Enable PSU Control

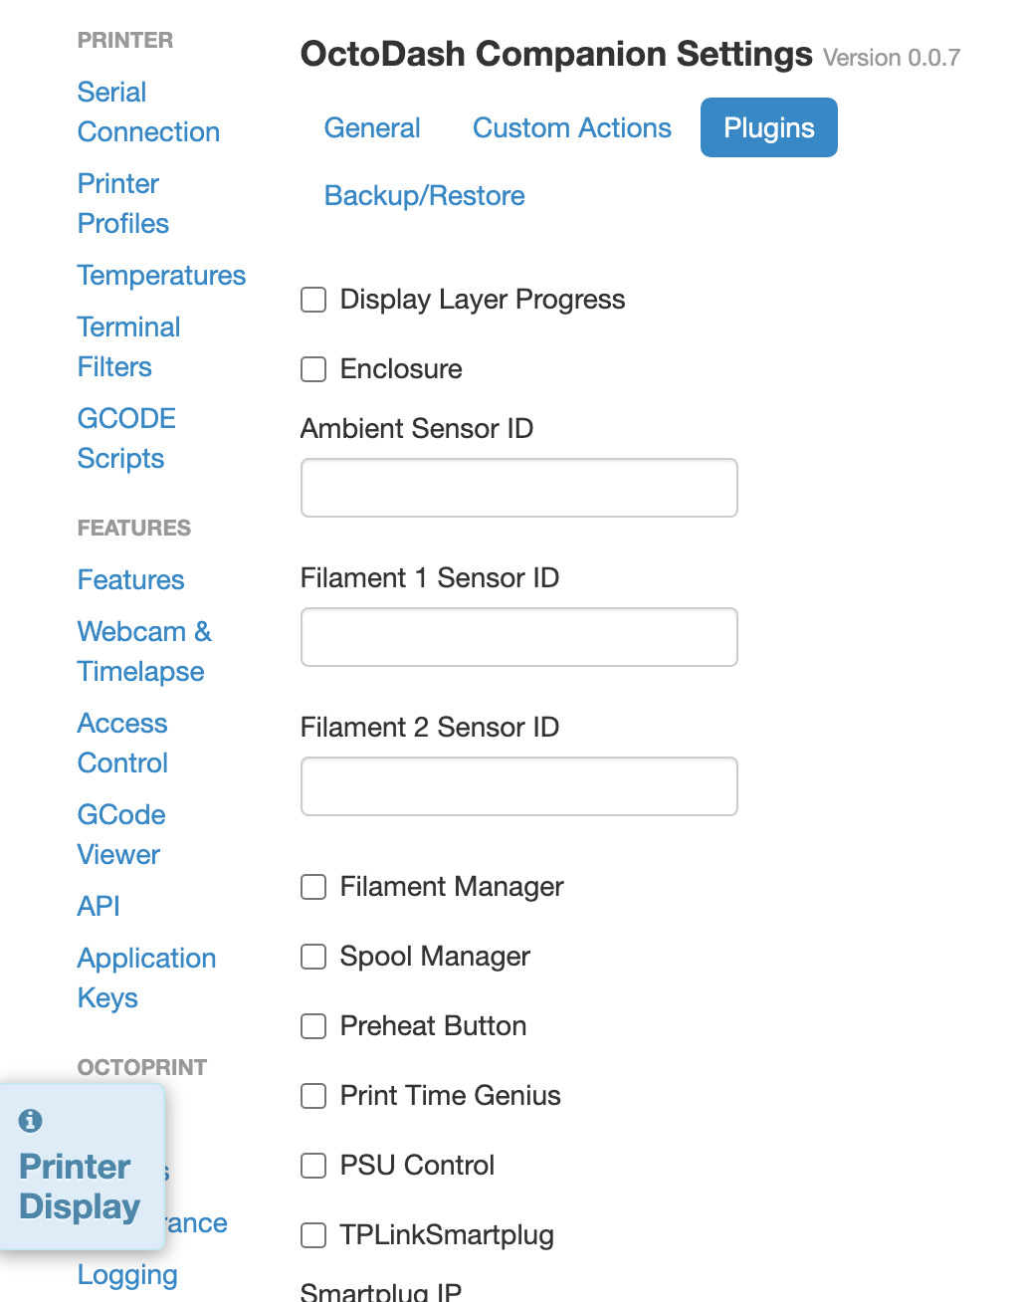coord(312,1166)
